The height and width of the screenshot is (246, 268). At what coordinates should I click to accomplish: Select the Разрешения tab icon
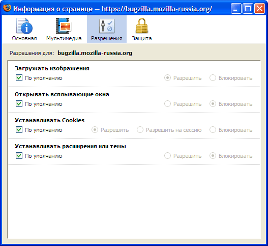coord(107,26)
